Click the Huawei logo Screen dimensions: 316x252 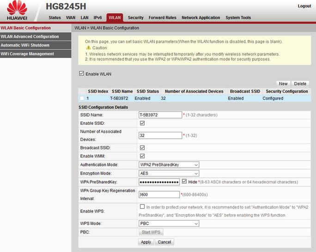pos(17,10)
